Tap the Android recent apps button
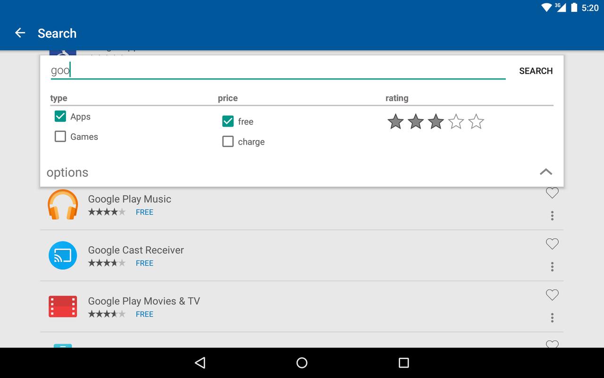This screenshot has width=604, height=378. point(403,363)
